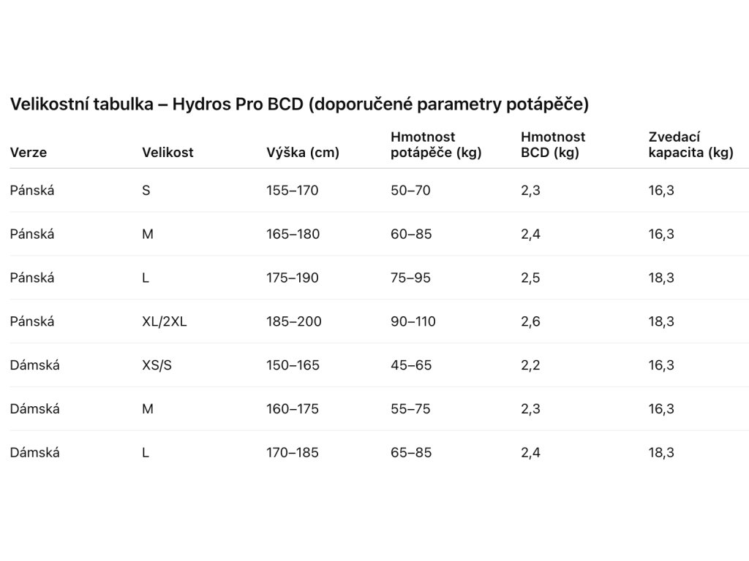Image resolution: width=749 pixels, height=561 pixels.
Task: Select diver weight '75–95'
Action: [x=411, y=278]
